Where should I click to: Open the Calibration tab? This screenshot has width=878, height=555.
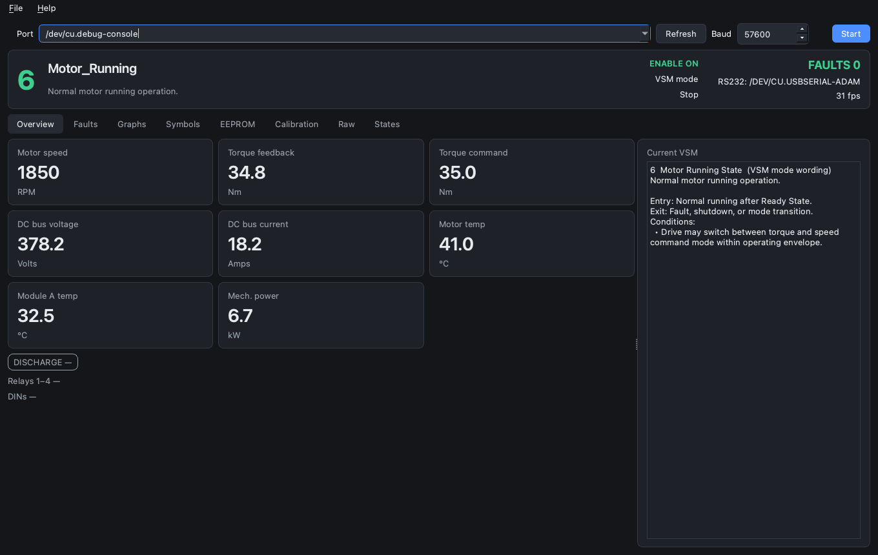click(296, 124)
